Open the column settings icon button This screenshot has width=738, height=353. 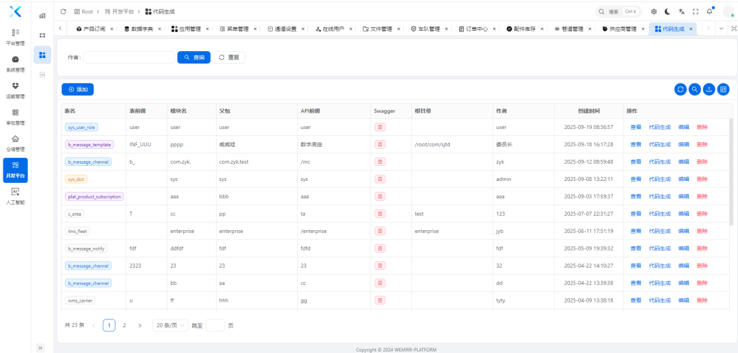[x=724, y=89]
